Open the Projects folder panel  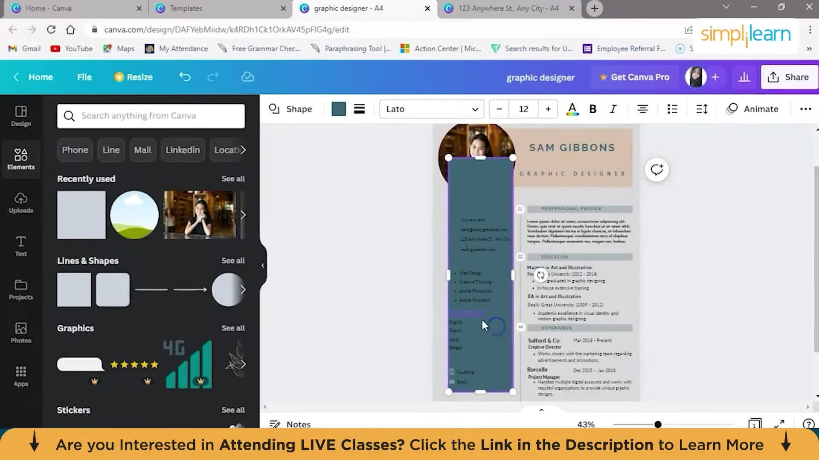tap(21, 290)
